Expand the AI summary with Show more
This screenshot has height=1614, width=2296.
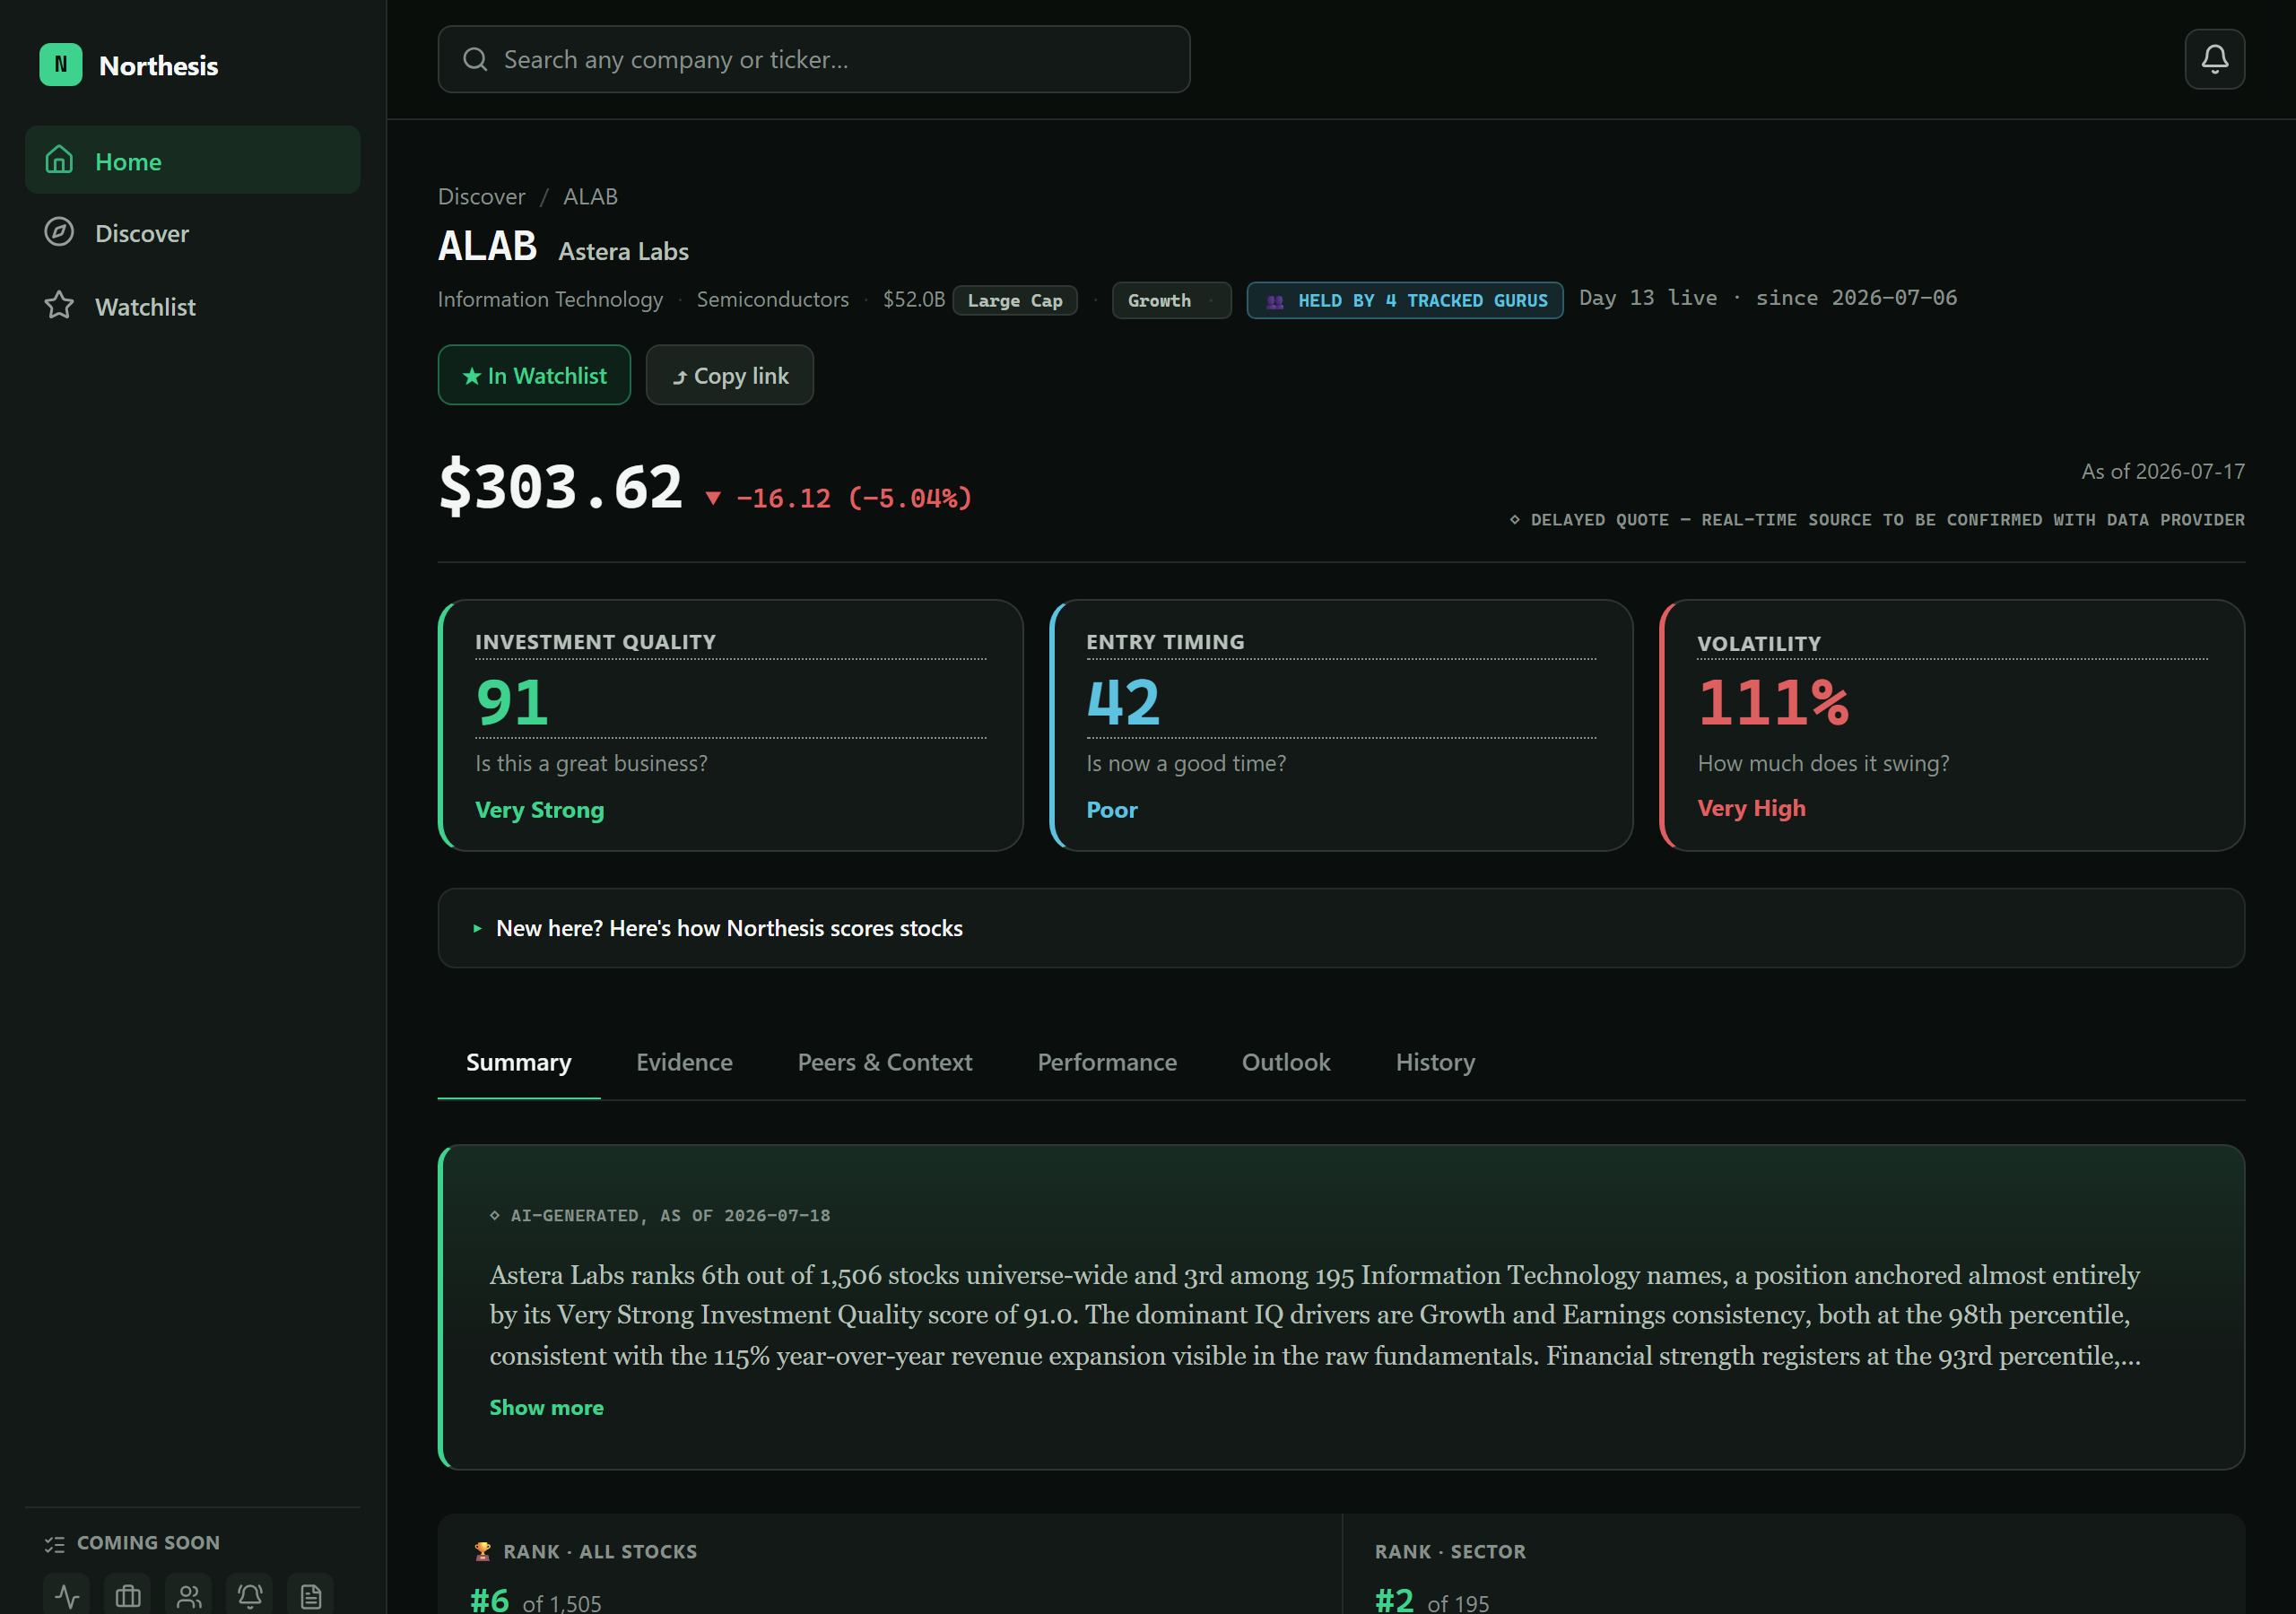coord(546,1407)
